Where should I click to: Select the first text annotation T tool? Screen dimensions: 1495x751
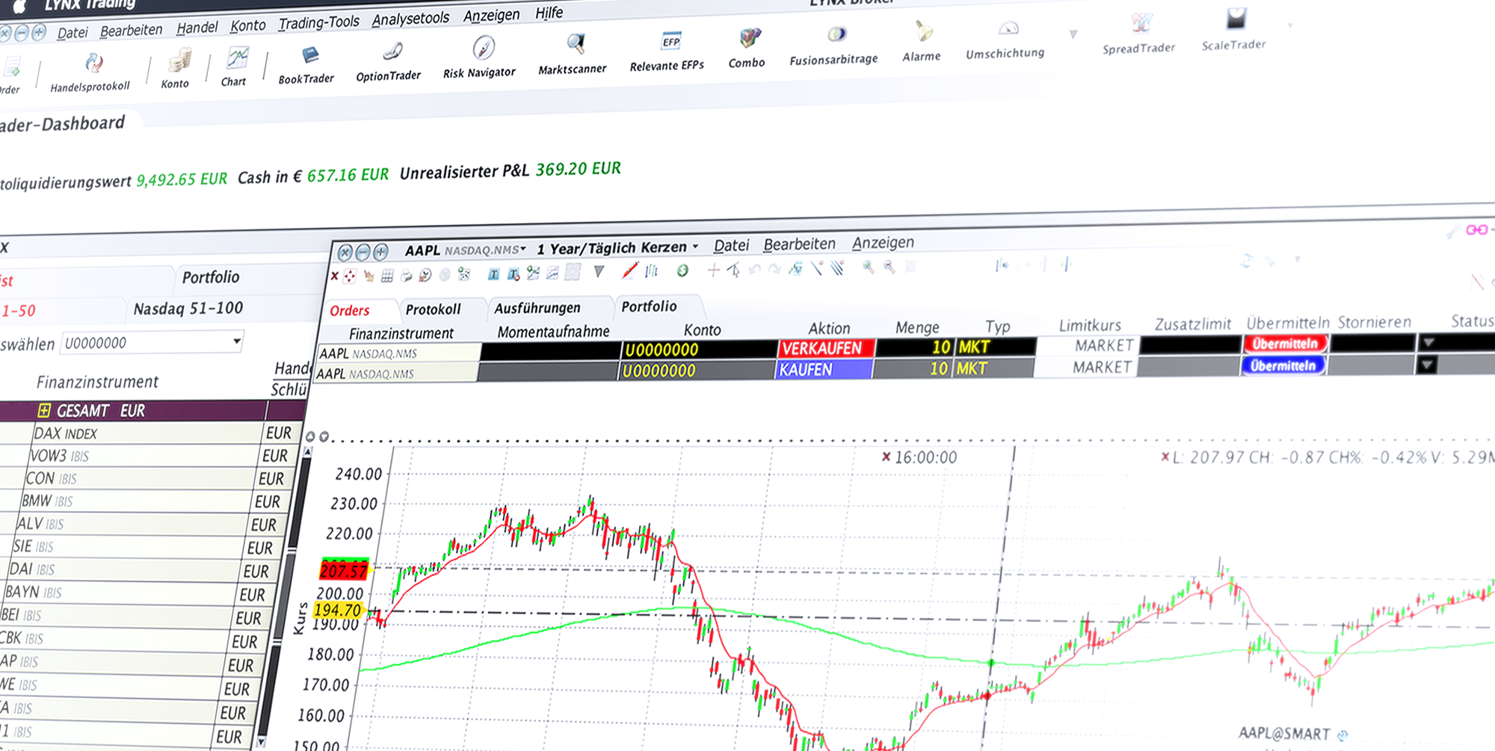(x=494, y=274)
